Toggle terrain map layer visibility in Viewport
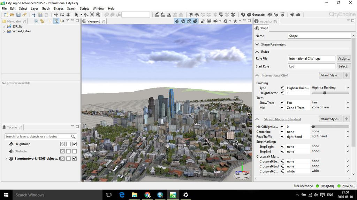 click(177, 21)
